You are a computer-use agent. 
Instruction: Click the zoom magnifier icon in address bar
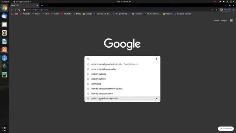pos(212,10)
